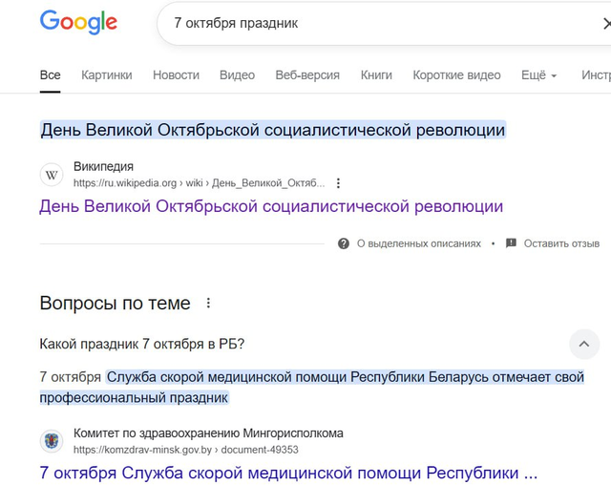Image resolution: width=611 pixels, height=485 pixels.
Task: Open the Ещё dropdown menu
Action: (x=538, y=74)
